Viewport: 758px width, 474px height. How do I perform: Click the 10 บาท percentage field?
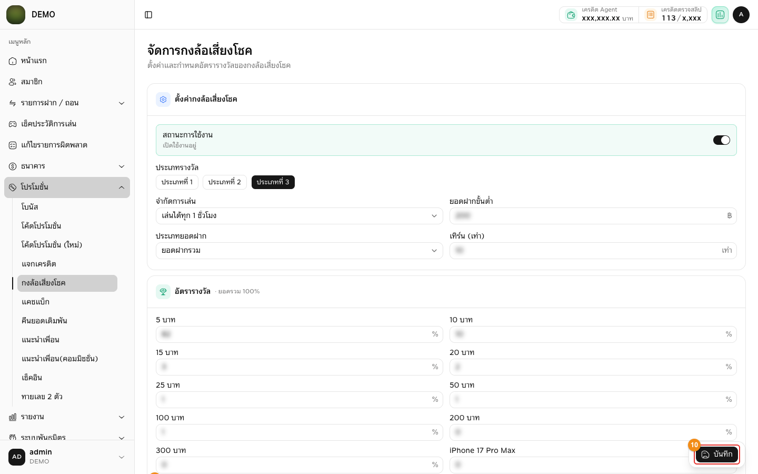(593, 334)
